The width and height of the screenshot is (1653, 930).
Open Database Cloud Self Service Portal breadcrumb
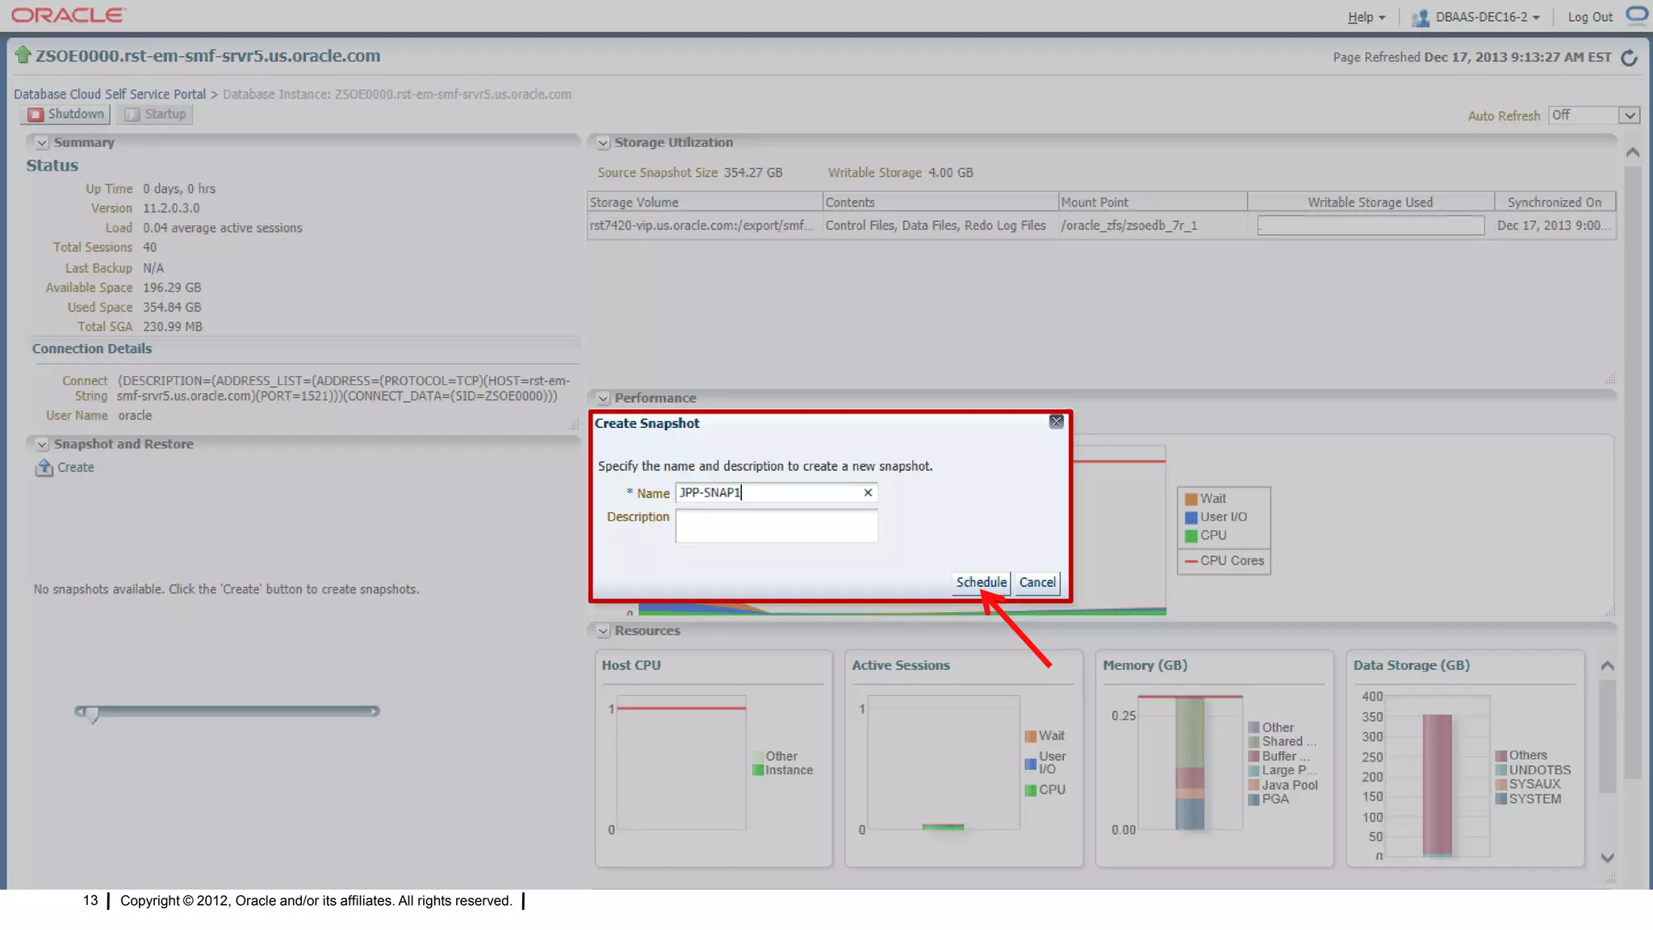110,94
